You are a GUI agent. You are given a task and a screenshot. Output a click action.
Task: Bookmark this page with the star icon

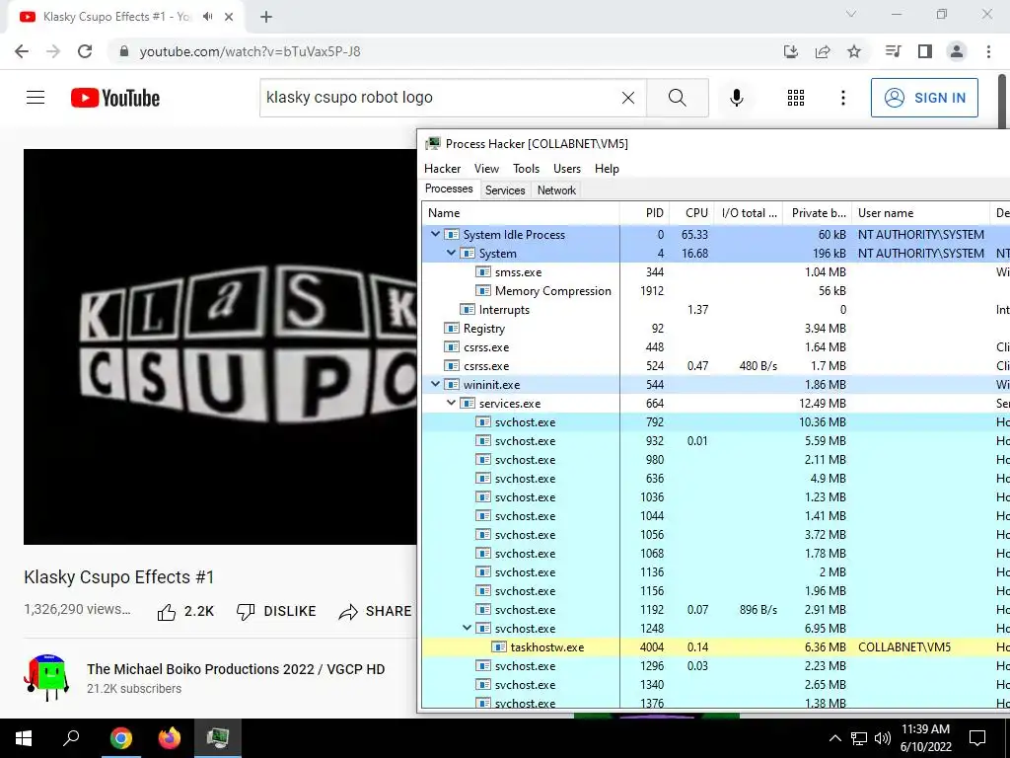pos(854,51)
